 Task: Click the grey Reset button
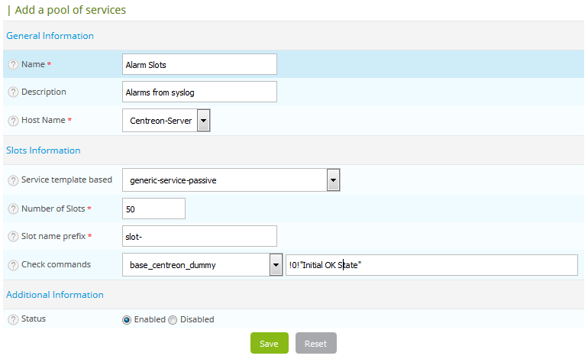point(315,344)
